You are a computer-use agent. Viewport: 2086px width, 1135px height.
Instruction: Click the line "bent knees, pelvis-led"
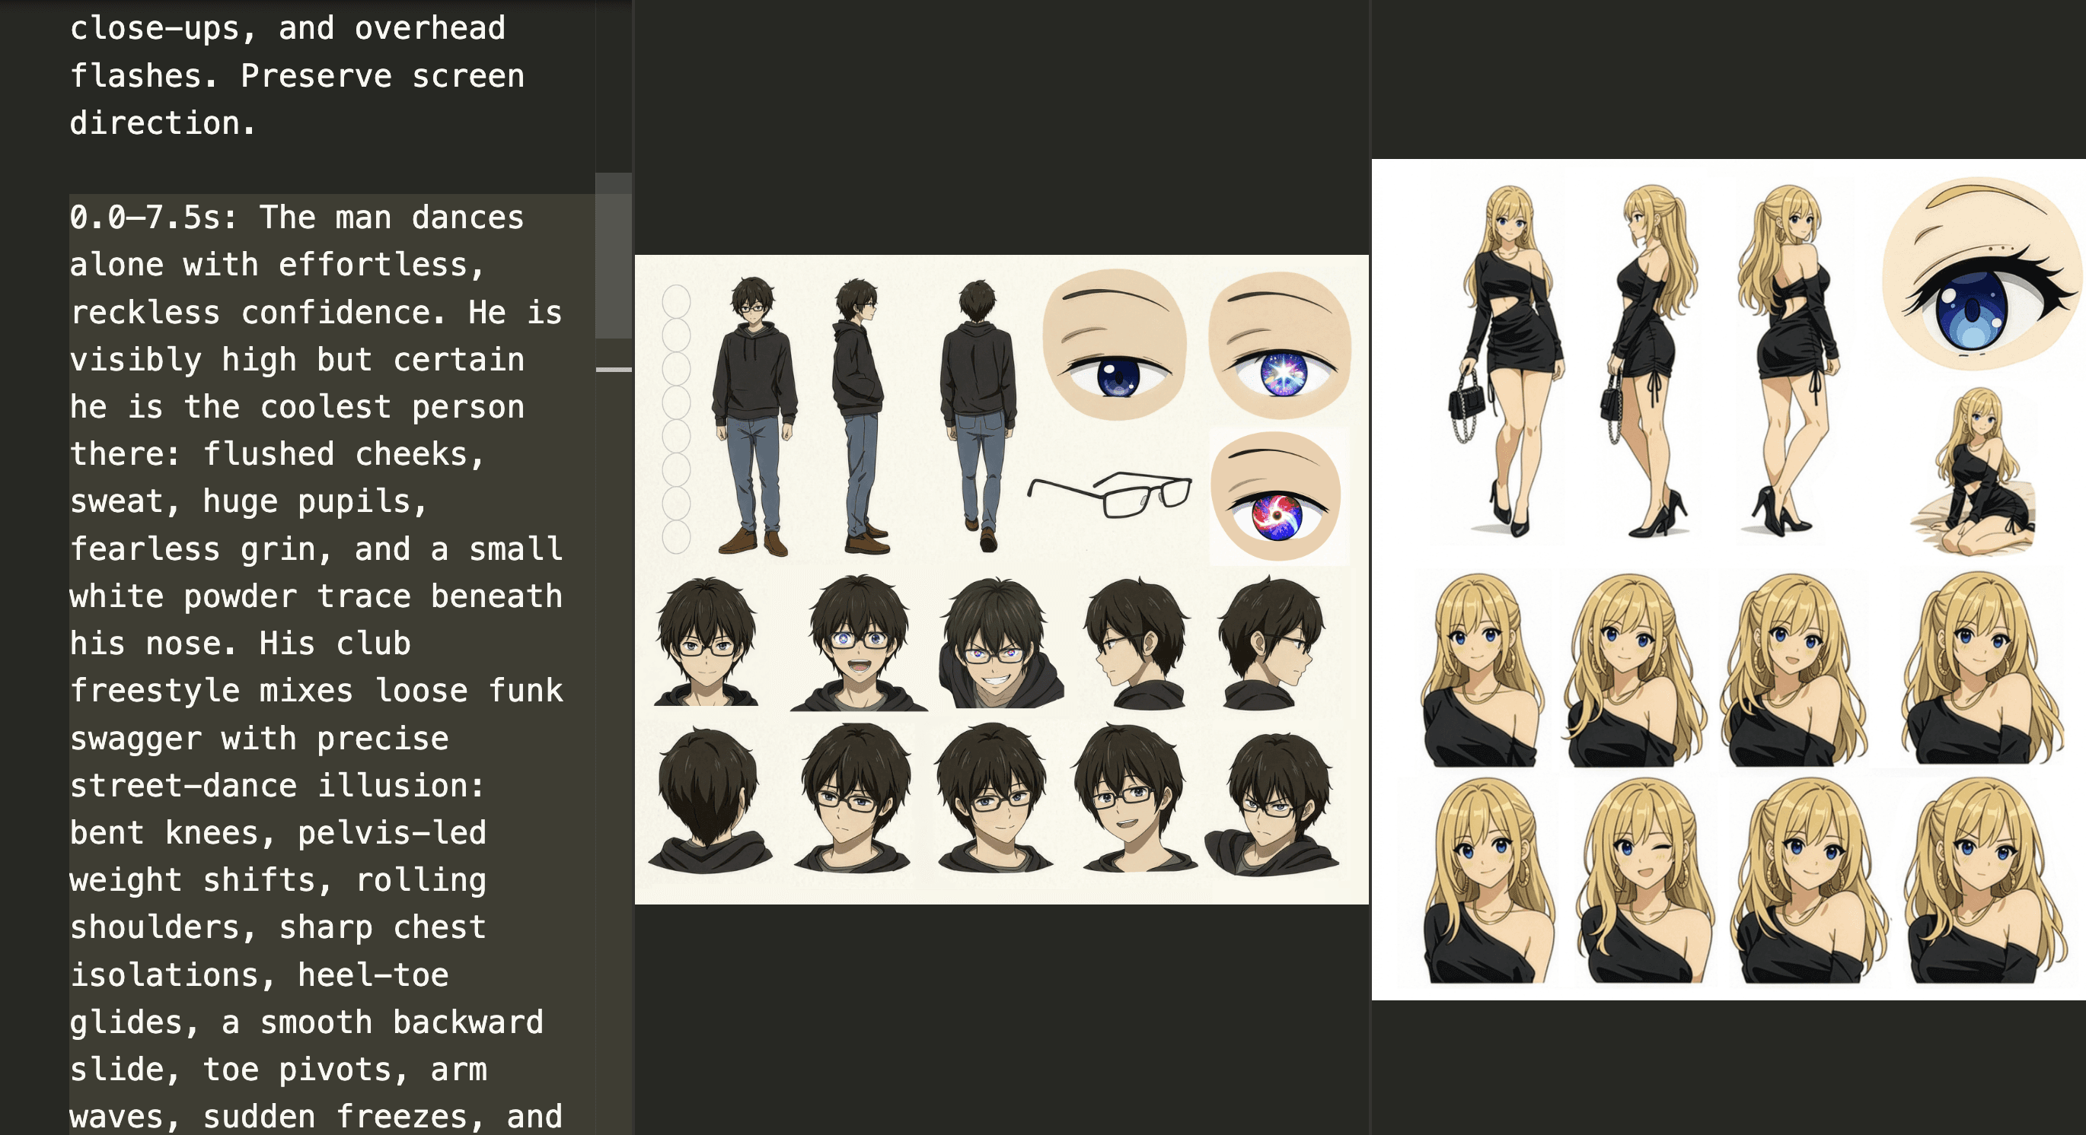pyautogui.click(x=278, y=832)
